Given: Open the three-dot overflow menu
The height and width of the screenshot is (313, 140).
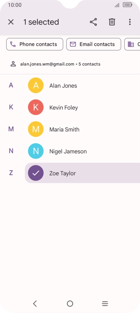Looking at the screenshot, I should (130, 22).
